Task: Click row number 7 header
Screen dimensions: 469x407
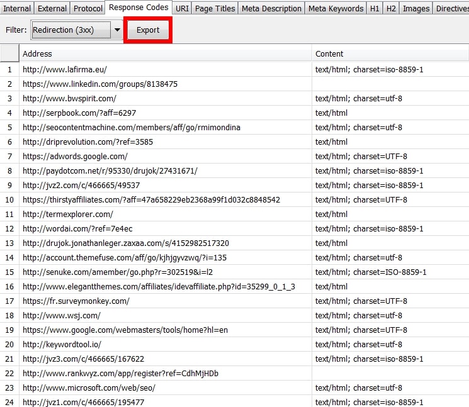Action: (x=9, y=157)
